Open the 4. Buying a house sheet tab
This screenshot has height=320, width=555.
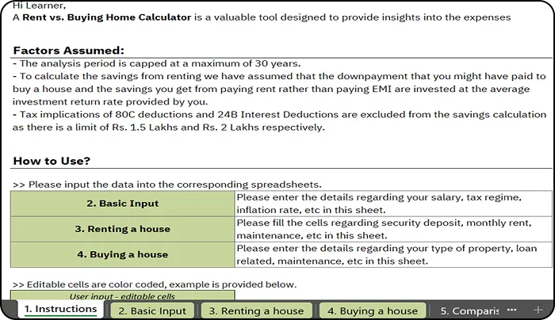373,310
